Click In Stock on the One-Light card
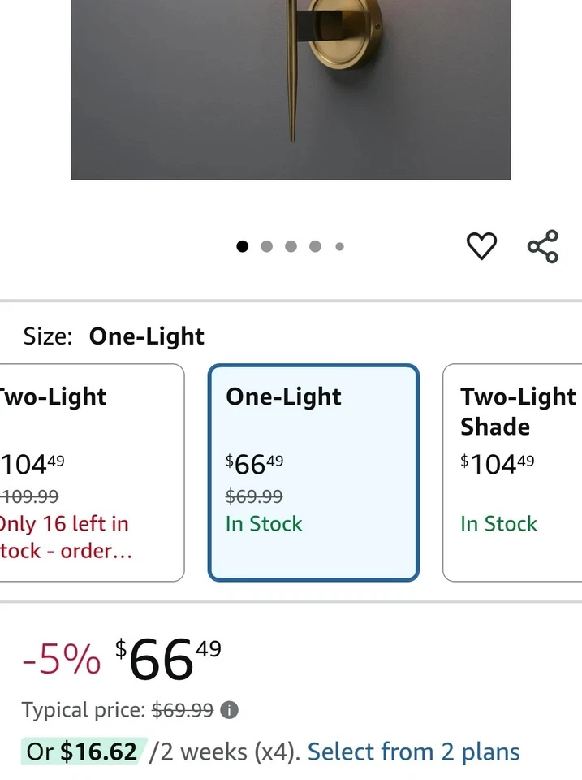582x780 pixels. pyautogui.click(x=264, y=524)
